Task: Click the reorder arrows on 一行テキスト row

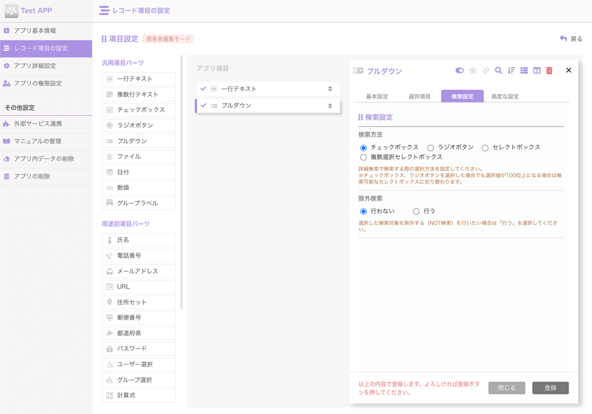Action: coord(330,89)
